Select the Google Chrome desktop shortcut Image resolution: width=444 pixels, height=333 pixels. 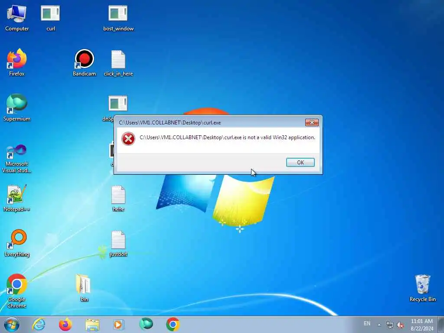click(17, 291)
